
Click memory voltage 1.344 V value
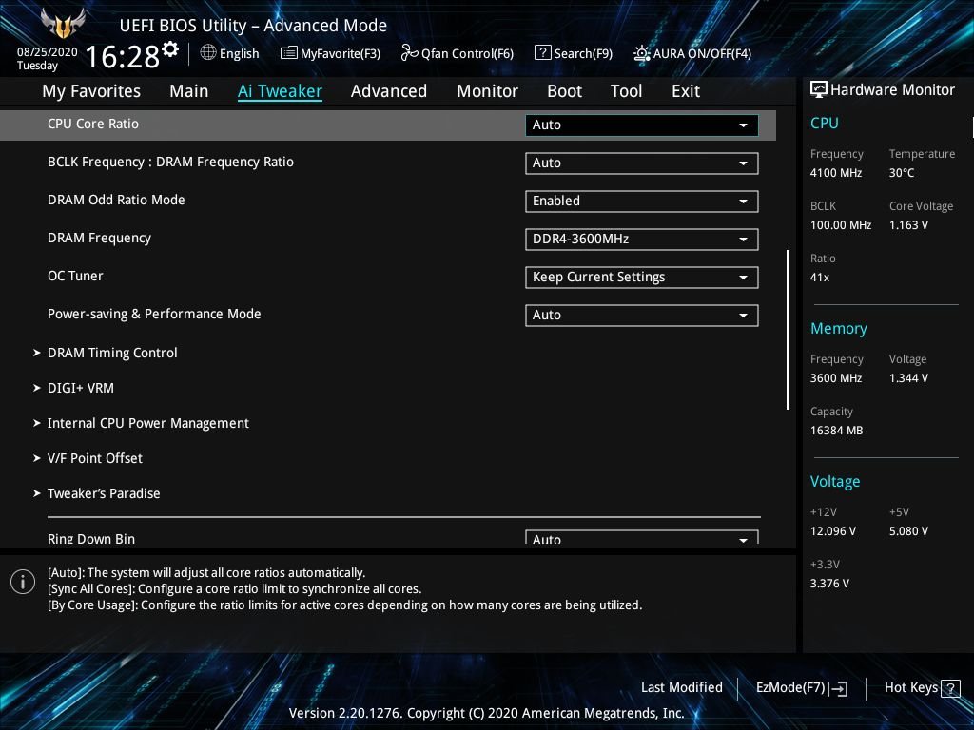point(908,378)
